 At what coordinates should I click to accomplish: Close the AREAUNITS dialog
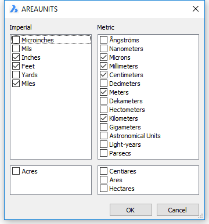pos(196,9)
